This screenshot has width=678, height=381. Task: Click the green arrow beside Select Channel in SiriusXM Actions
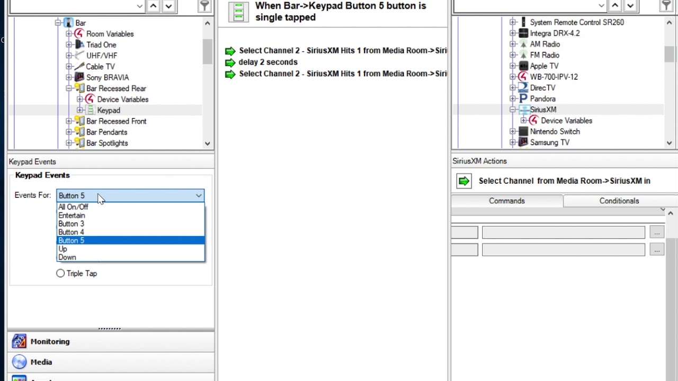click(463, 181)
